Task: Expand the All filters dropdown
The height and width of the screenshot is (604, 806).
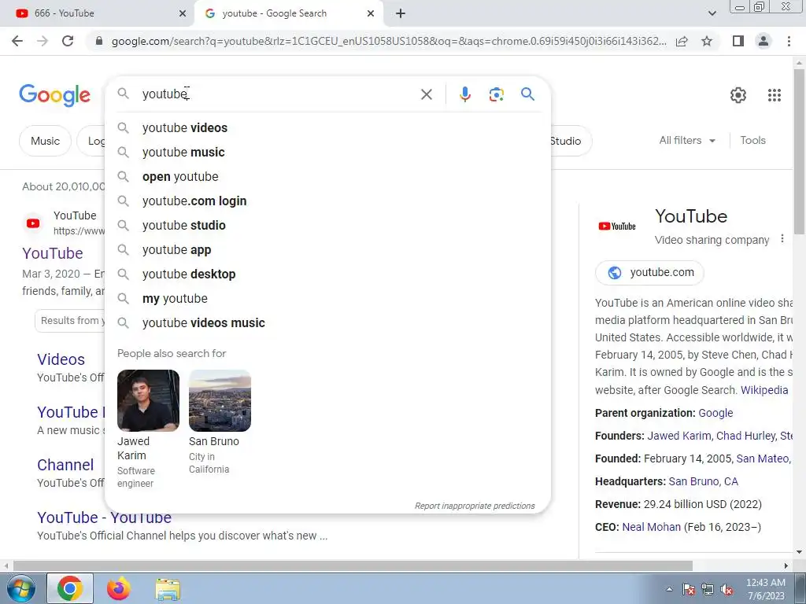Action: pos(687,140)
